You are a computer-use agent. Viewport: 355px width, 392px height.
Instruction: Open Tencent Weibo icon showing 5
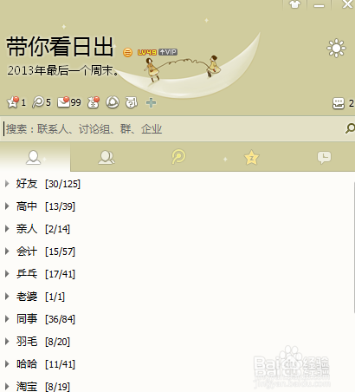pyautogui.click(x=38, y=102)
